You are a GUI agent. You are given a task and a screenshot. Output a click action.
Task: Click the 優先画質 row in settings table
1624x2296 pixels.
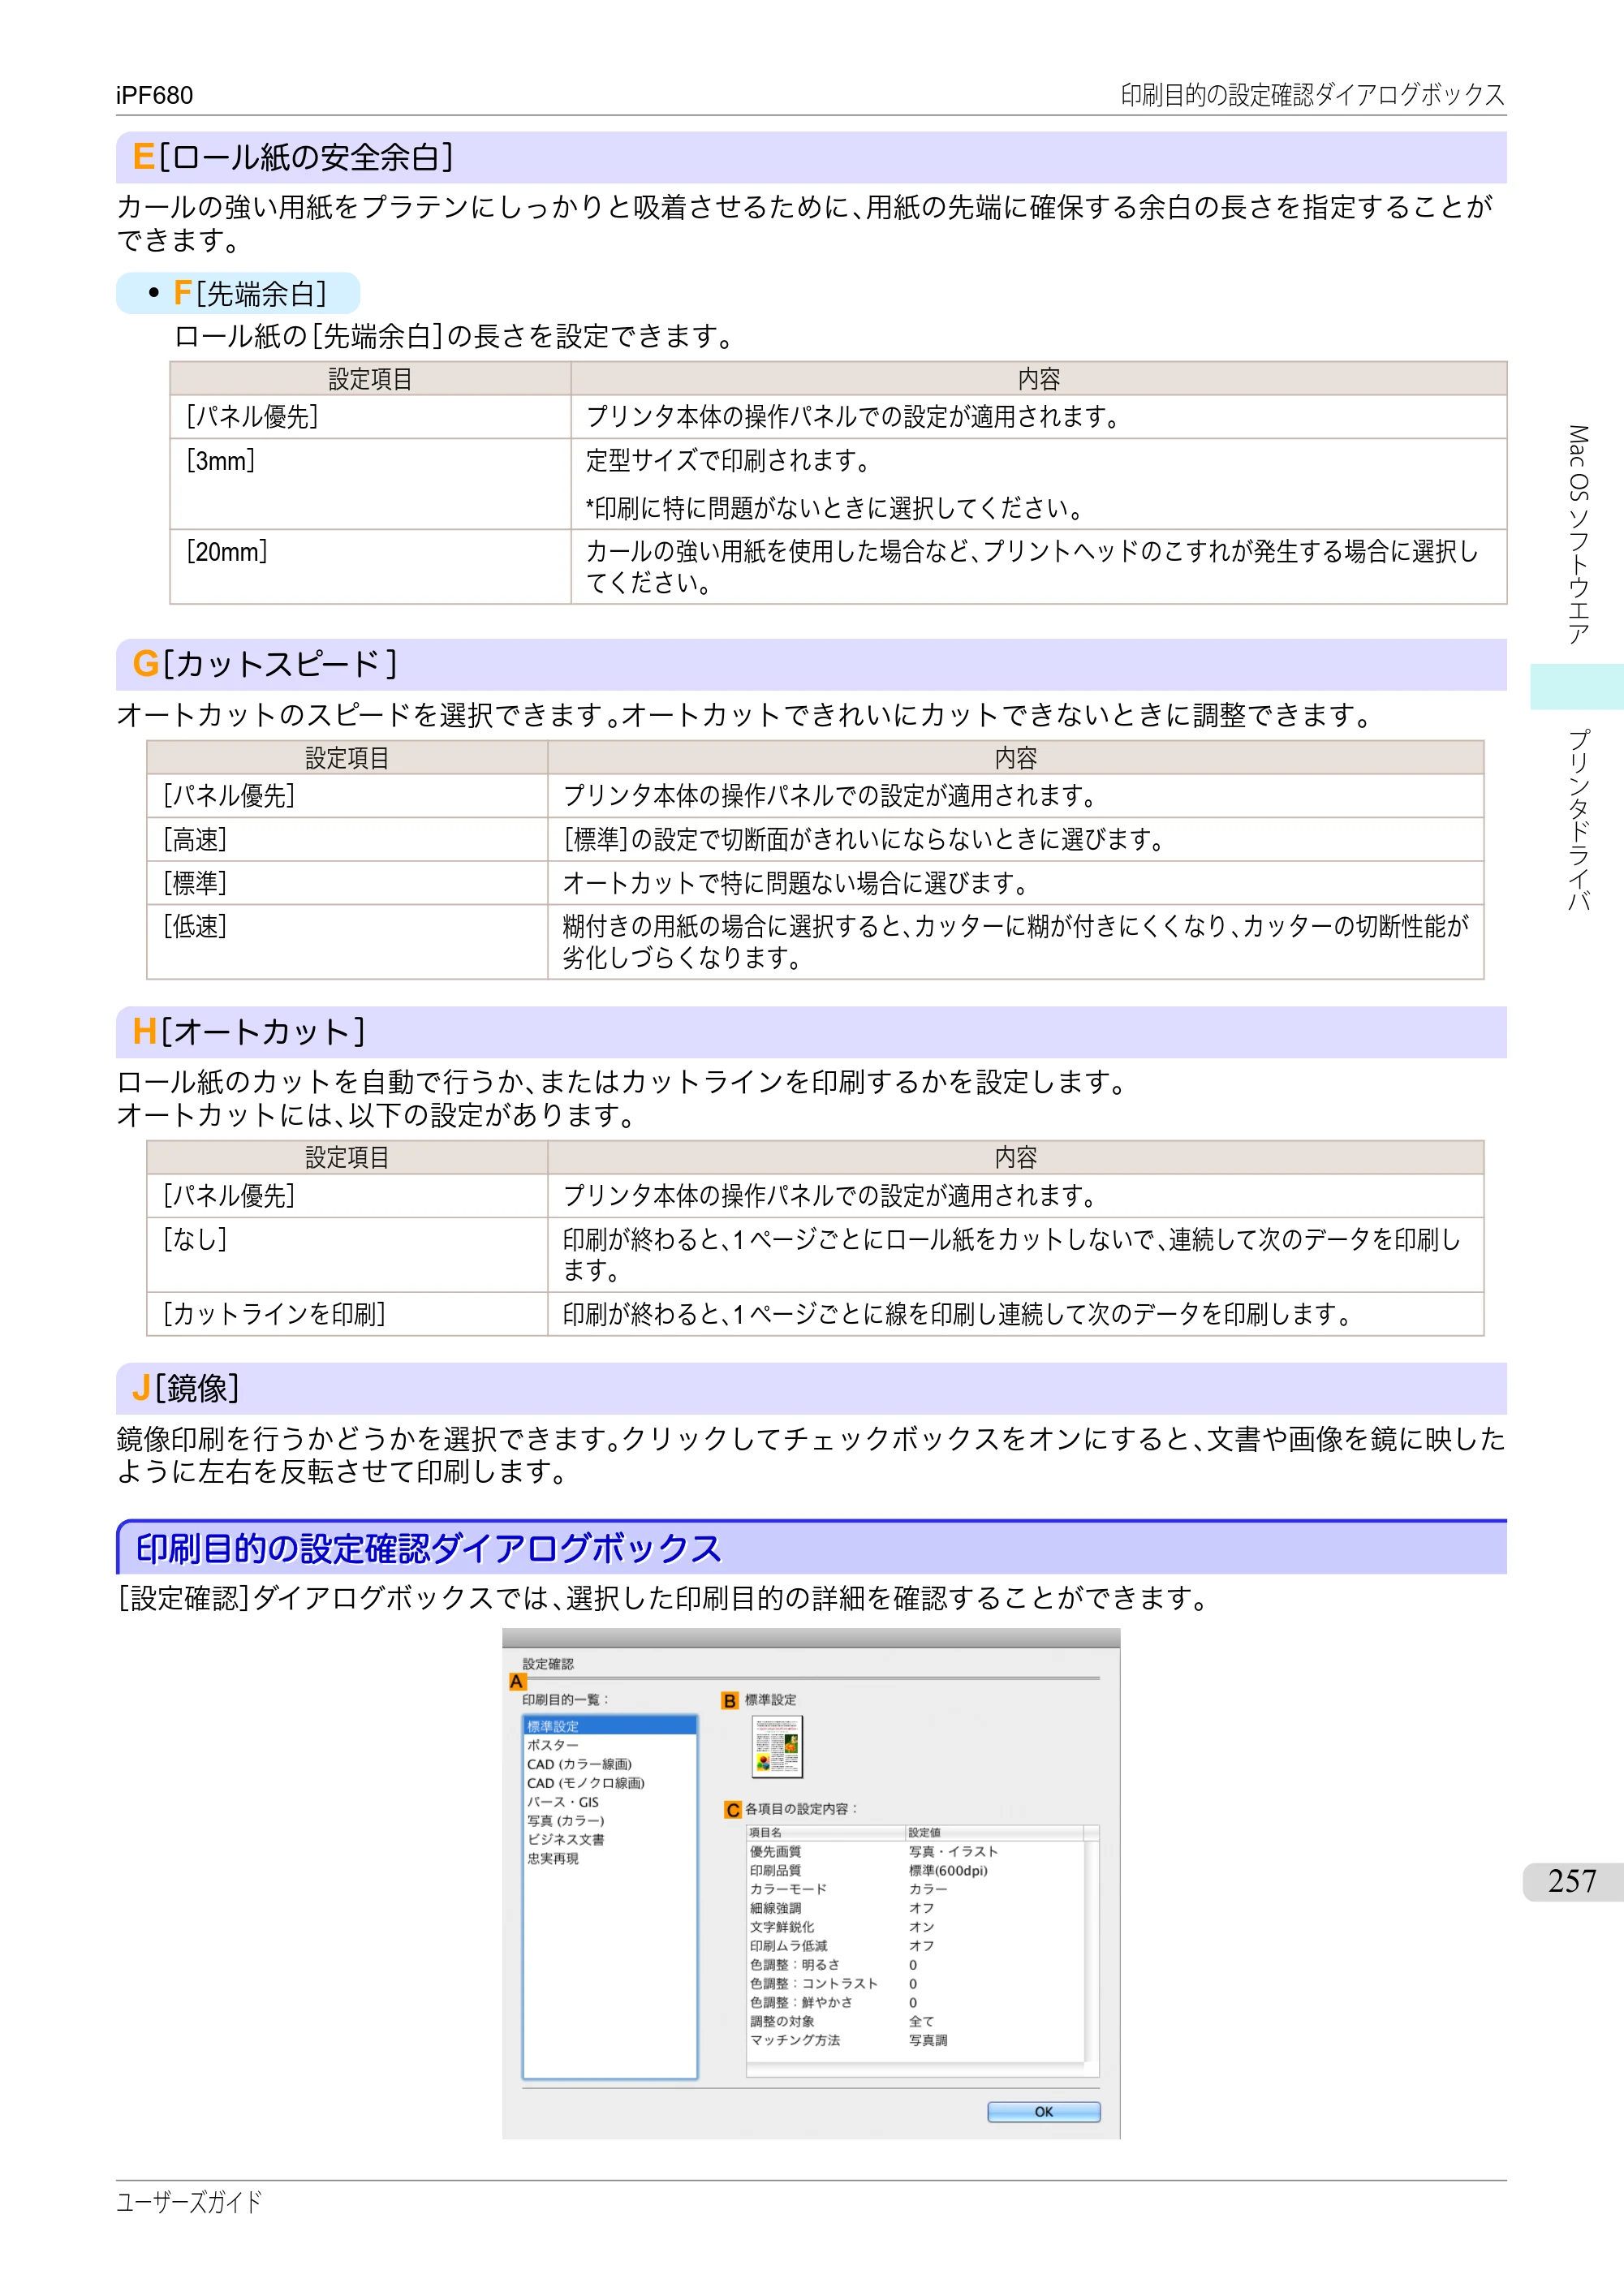tap(915, 1851)
